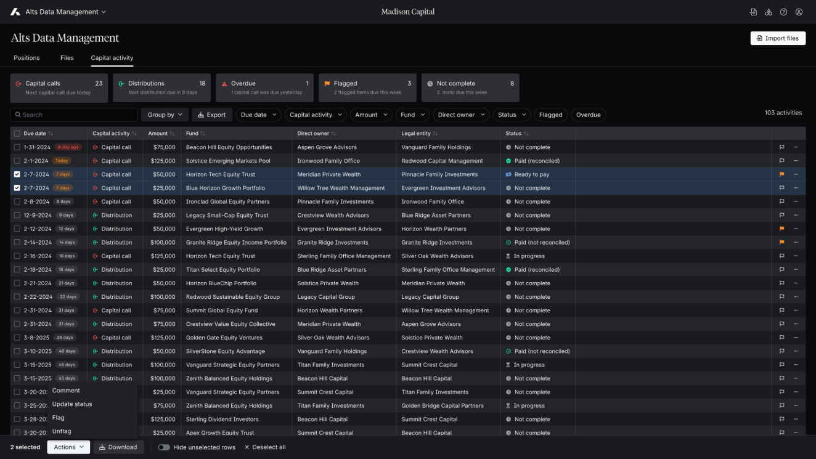816x459 pixels.
Task: Open the shapes icon in top bar
Action: (769, 12)
